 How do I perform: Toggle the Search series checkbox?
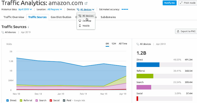[x=37, y=100]
